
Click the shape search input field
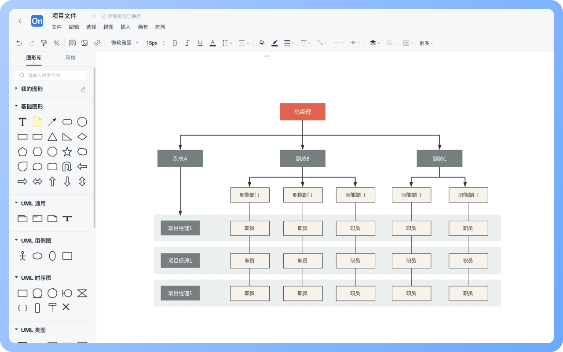click(51, 75)
